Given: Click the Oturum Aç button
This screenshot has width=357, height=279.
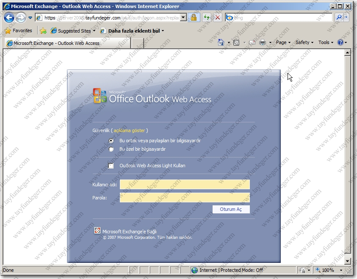Looking at the screenshot, I should tap(231, 210).
